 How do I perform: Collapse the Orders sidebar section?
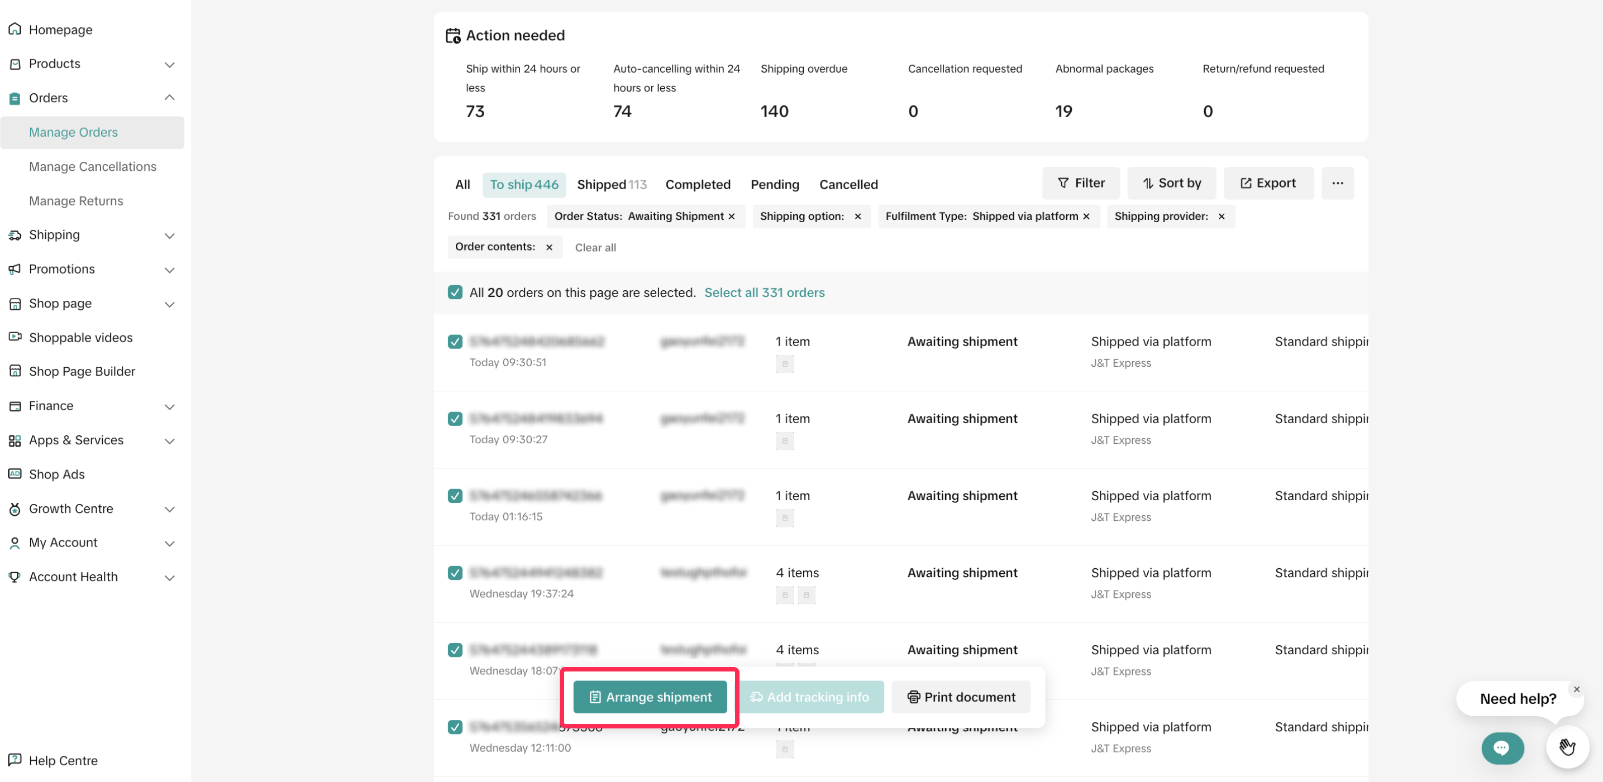[x=169, y=98]
